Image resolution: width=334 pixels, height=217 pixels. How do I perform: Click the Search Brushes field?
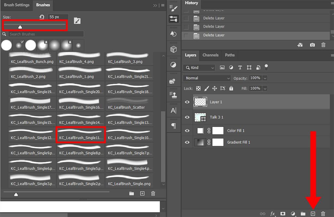coord(46,34)
